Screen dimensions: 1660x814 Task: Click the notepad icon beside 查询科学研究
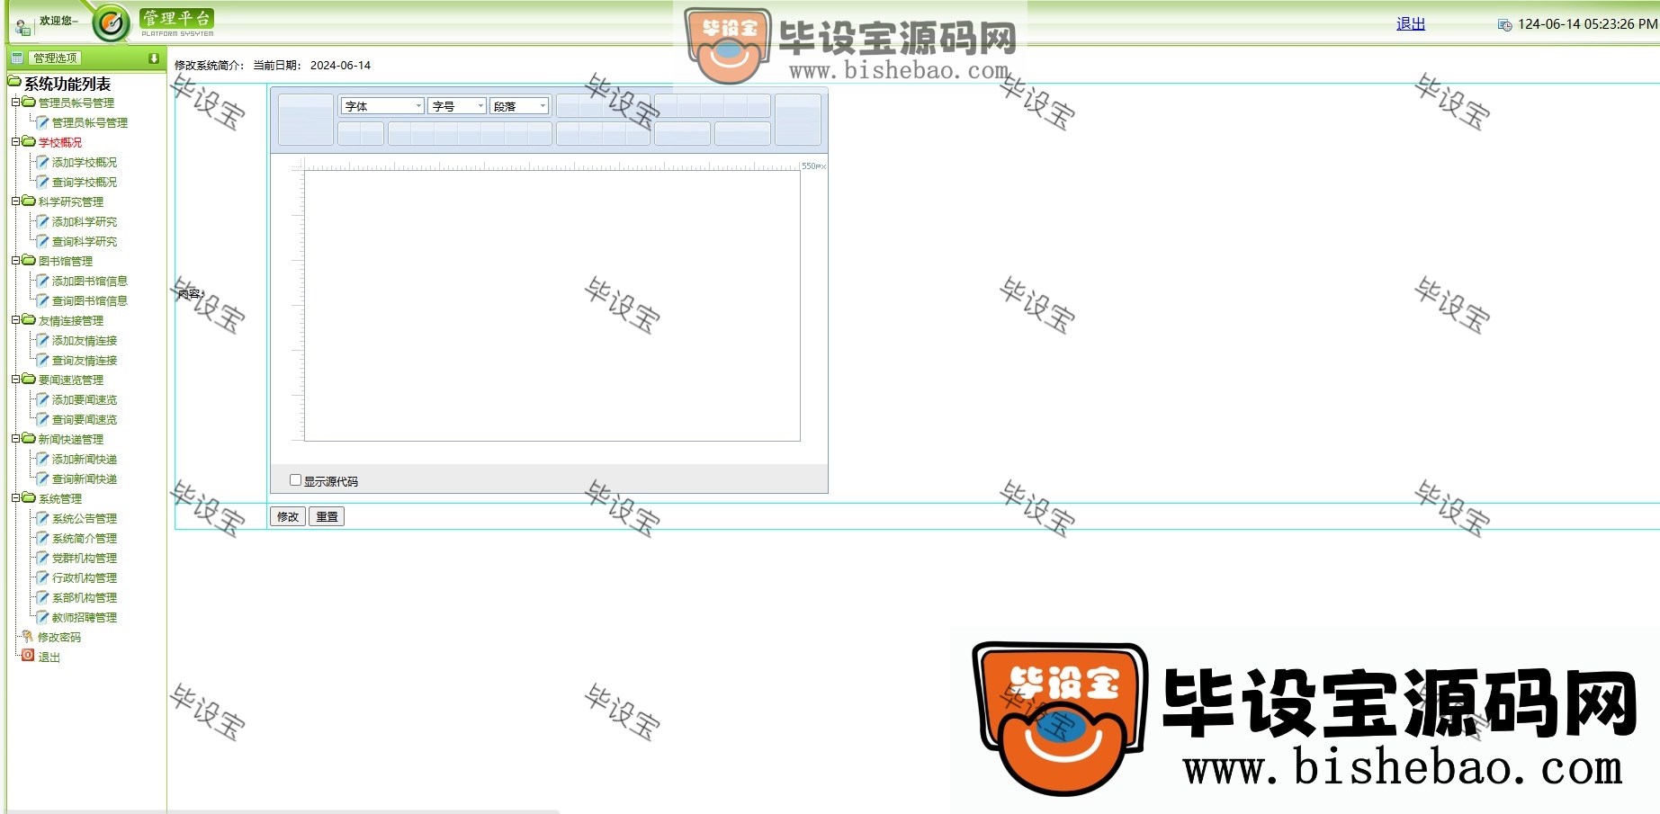coord(42,241)
